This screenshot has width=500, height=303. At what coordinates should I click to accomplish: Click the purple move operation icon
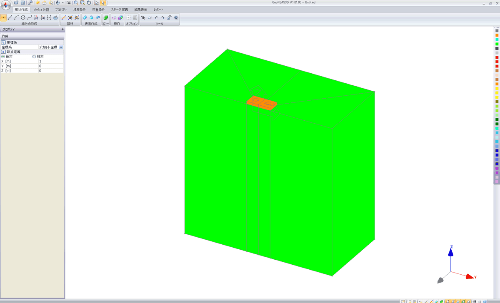[114, 17]
